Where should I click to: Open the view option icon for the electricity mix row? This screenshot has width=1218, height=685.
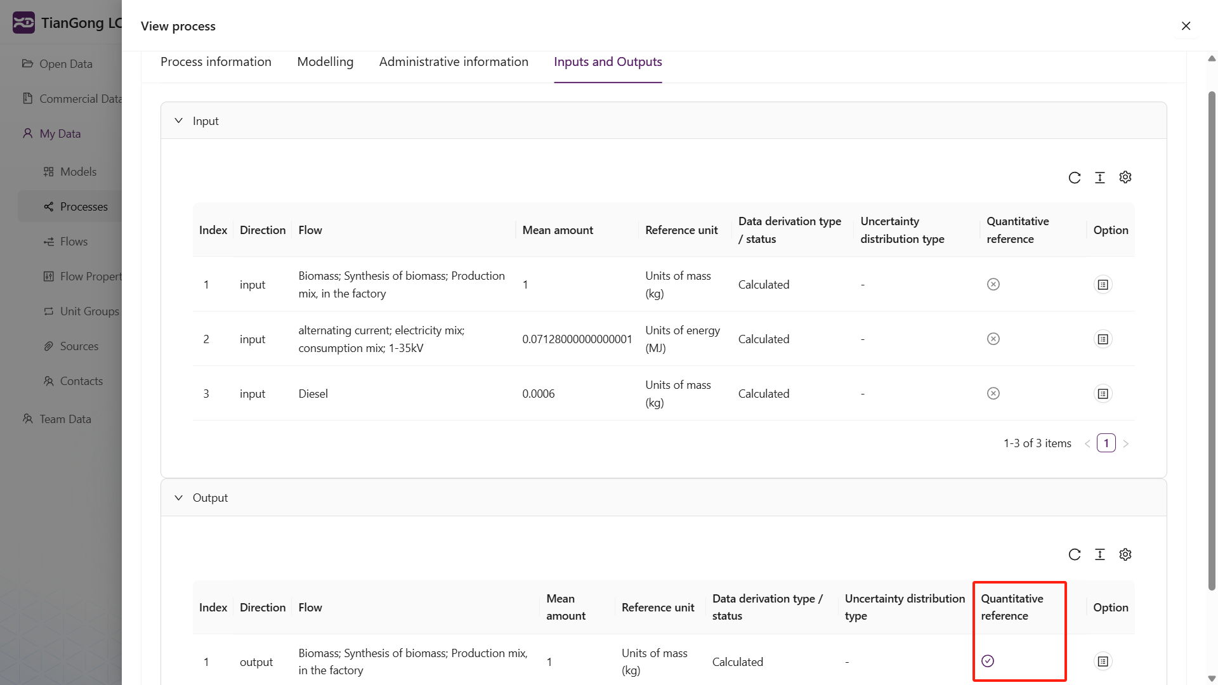(1103, 339)
